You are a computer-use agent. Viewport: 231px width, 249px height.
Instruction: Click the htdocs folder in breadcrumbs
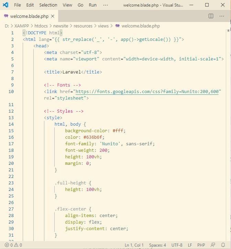(42, 26)
